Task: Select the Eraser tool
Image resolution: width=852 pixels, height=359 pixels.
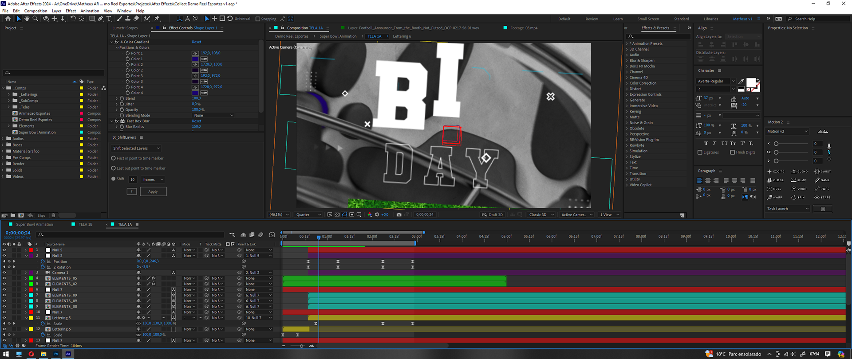Action: 136,19
